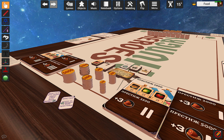Open the Games menu

(x=69, y=5)
